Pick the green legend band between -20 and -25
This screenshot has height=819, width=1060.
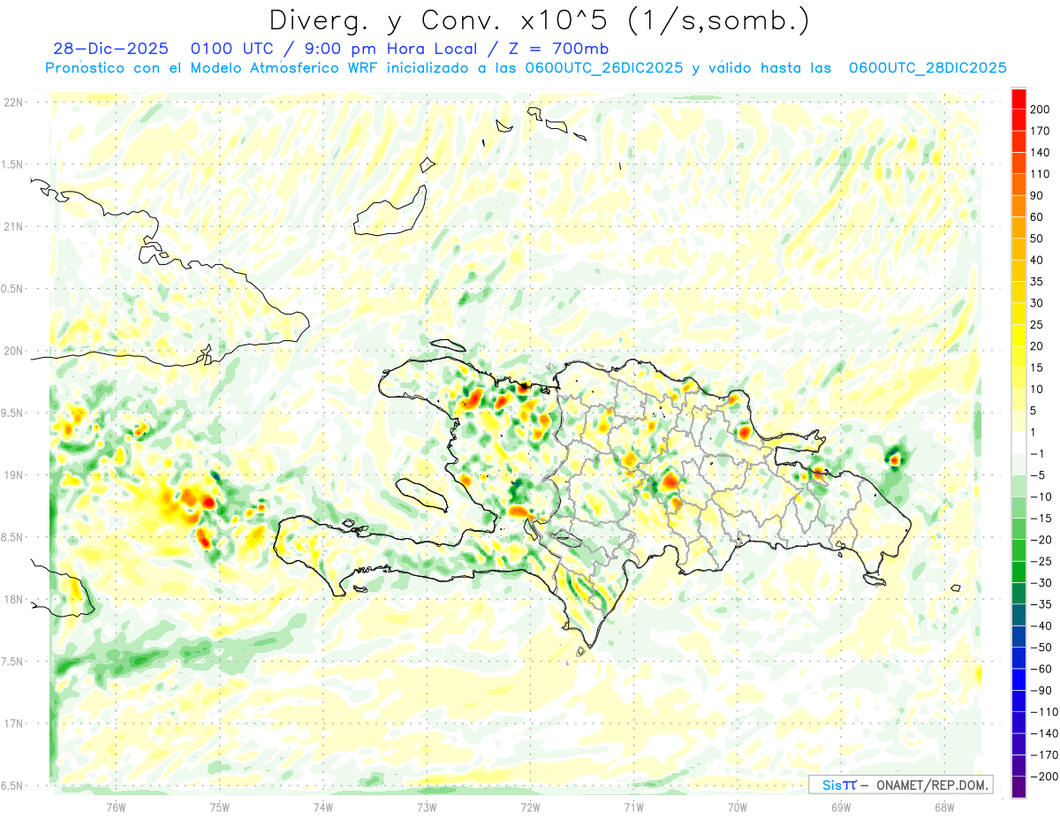click(x=1018, y=551)
